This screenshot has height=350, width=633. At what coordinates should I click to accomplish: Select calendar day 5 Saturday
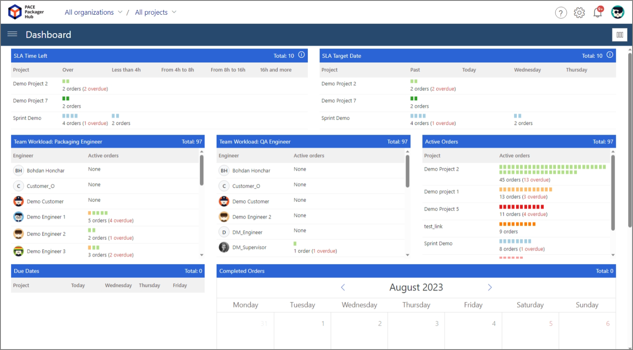551,323
